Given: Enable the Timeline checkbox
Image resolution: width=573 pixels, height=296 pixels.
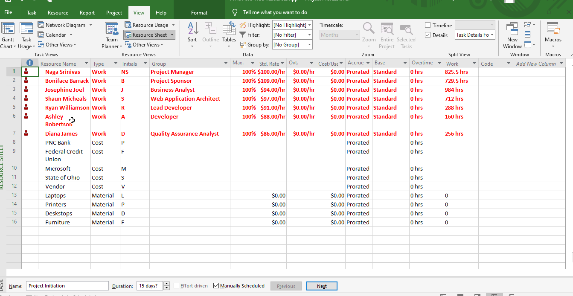Looking at the screenshot, I should [428, 25].
